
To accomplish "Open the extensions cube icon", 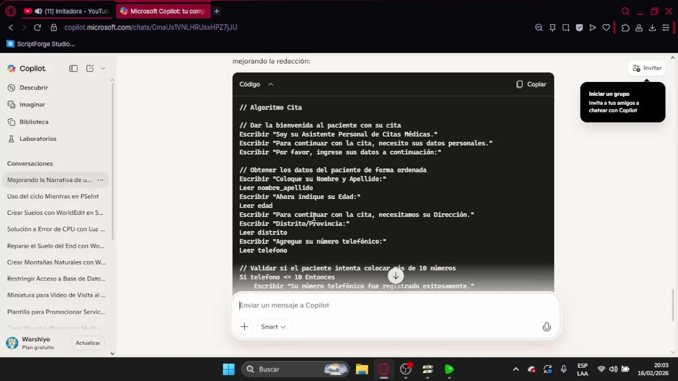I will (x=626, y=28).
